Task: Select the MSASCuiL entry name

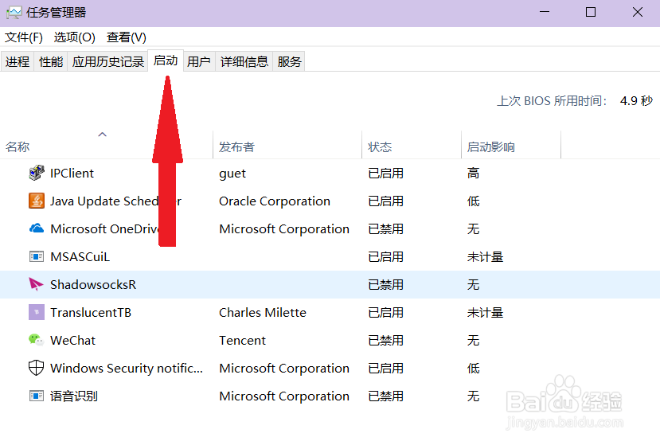Action: [x=80, y=256]
